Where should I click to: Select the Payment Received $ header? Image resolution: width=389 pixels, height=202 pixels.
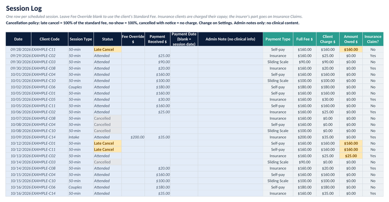coord(157,39)
